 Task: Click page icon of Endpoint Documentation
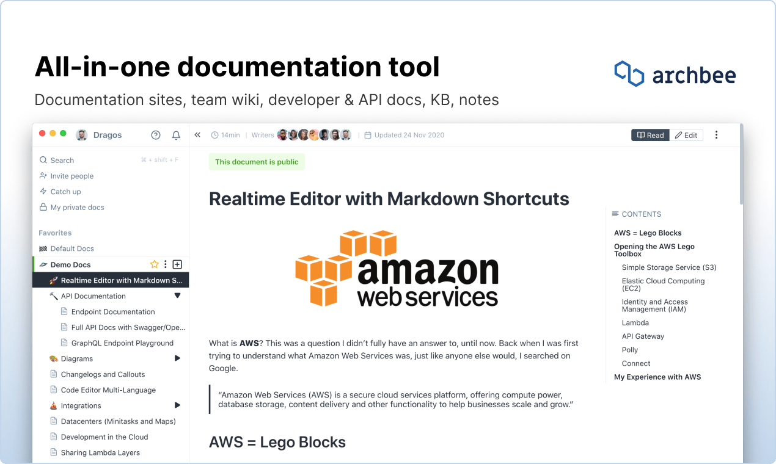tap(64, 312)
